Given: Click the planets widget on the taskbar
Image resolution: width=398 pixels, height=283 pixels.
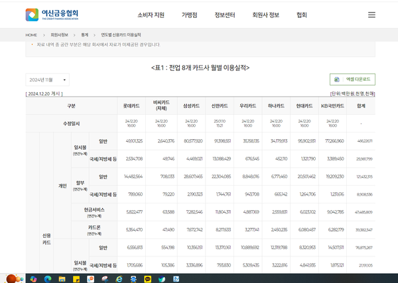Looking at the screenshot, I should pyautogui.click(x=14, y=278).
